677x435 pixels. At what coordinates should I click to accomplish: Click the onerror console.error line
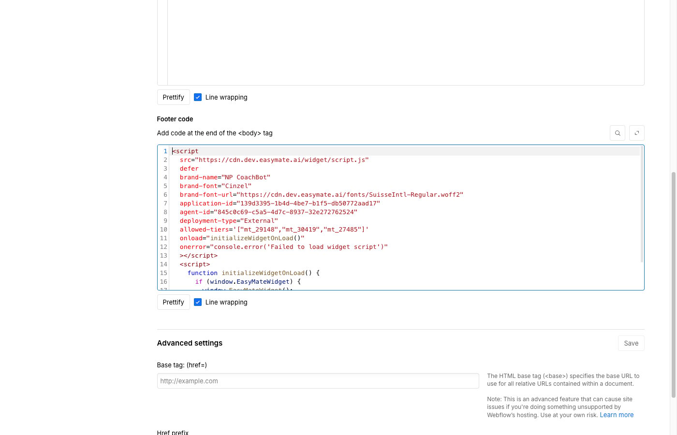point(284,247)
